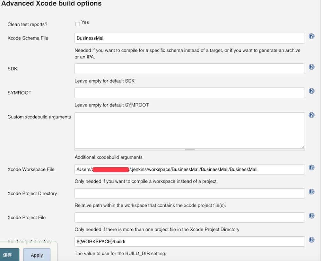The width and height of the screenshot is (321, 261).
Task: Open help for Xcode Project Directory
Action: tap(311, 192)
